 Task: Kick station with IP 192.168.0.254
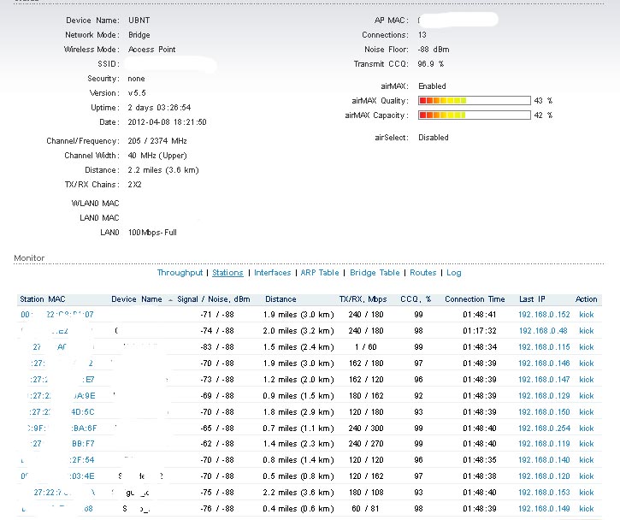pos(586,428)
